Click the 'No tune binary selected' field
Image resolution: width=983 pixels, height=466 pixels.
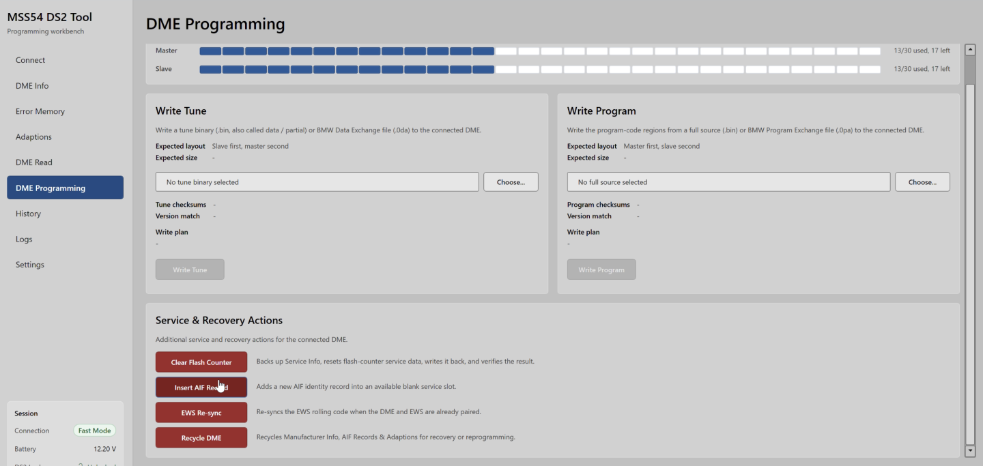tap(317, 182)
